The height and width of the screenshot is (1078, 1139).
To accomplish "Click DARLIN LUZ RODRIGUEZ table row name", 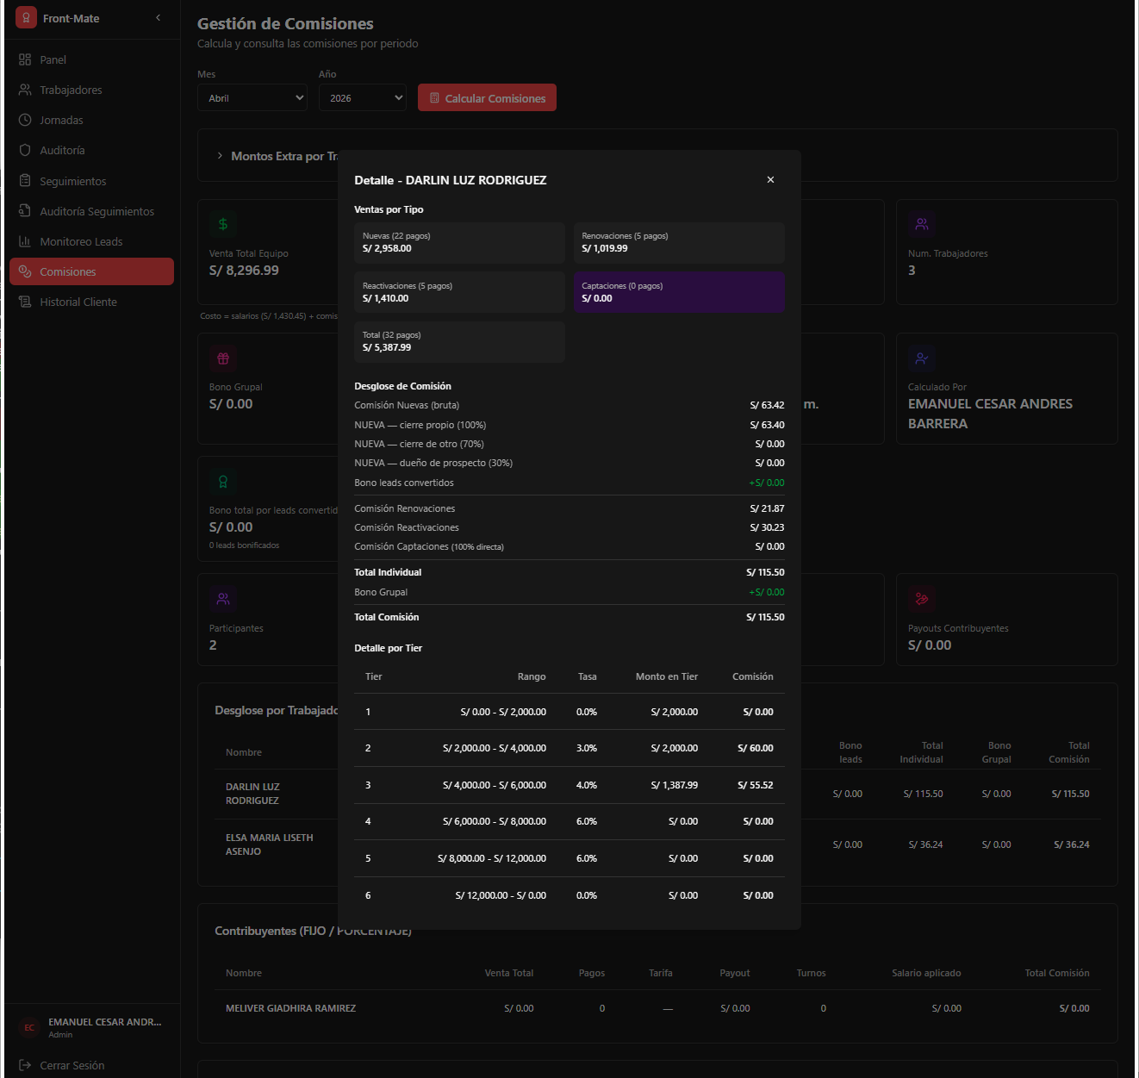I will 252,794.
